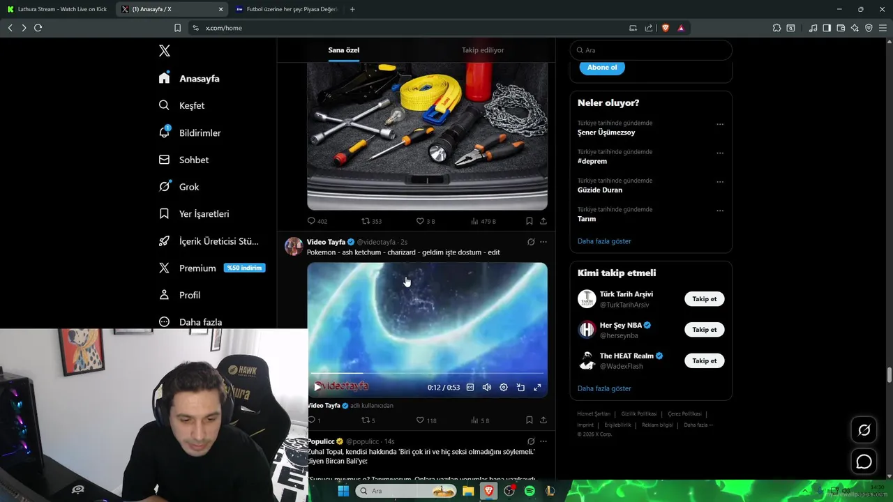Click the X search box Ara
The height and width of the screenshot is (502, 893).
point(651,50)
